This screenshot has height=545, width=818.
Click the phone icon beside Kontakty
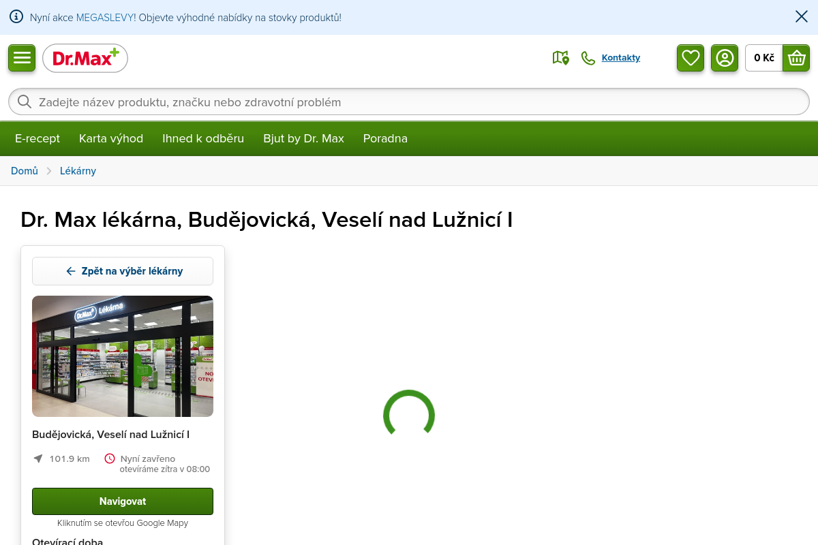coord(588,58)
